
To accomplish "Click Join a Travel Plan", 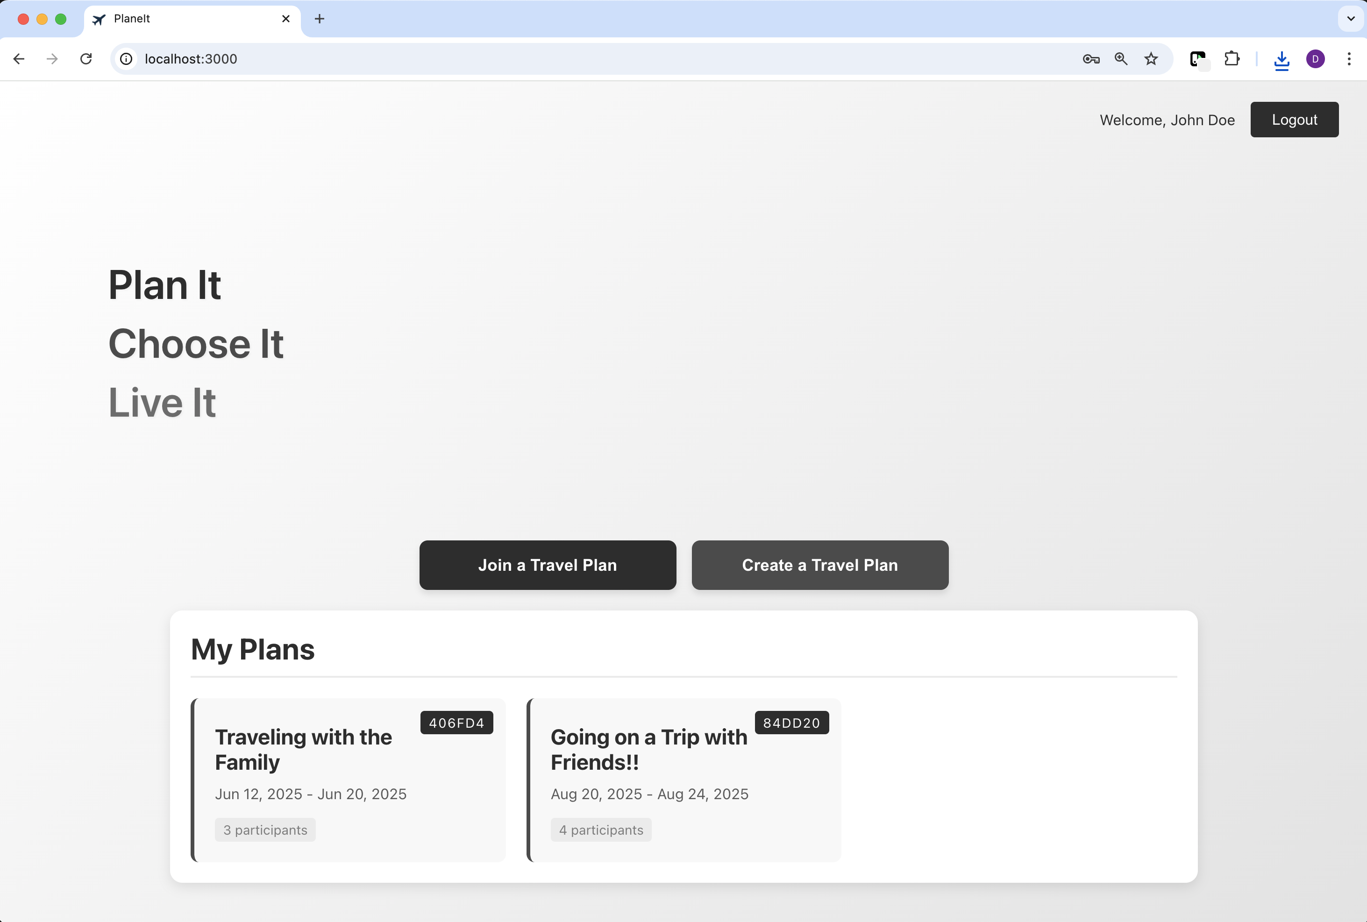I will [x=547, y=565].
